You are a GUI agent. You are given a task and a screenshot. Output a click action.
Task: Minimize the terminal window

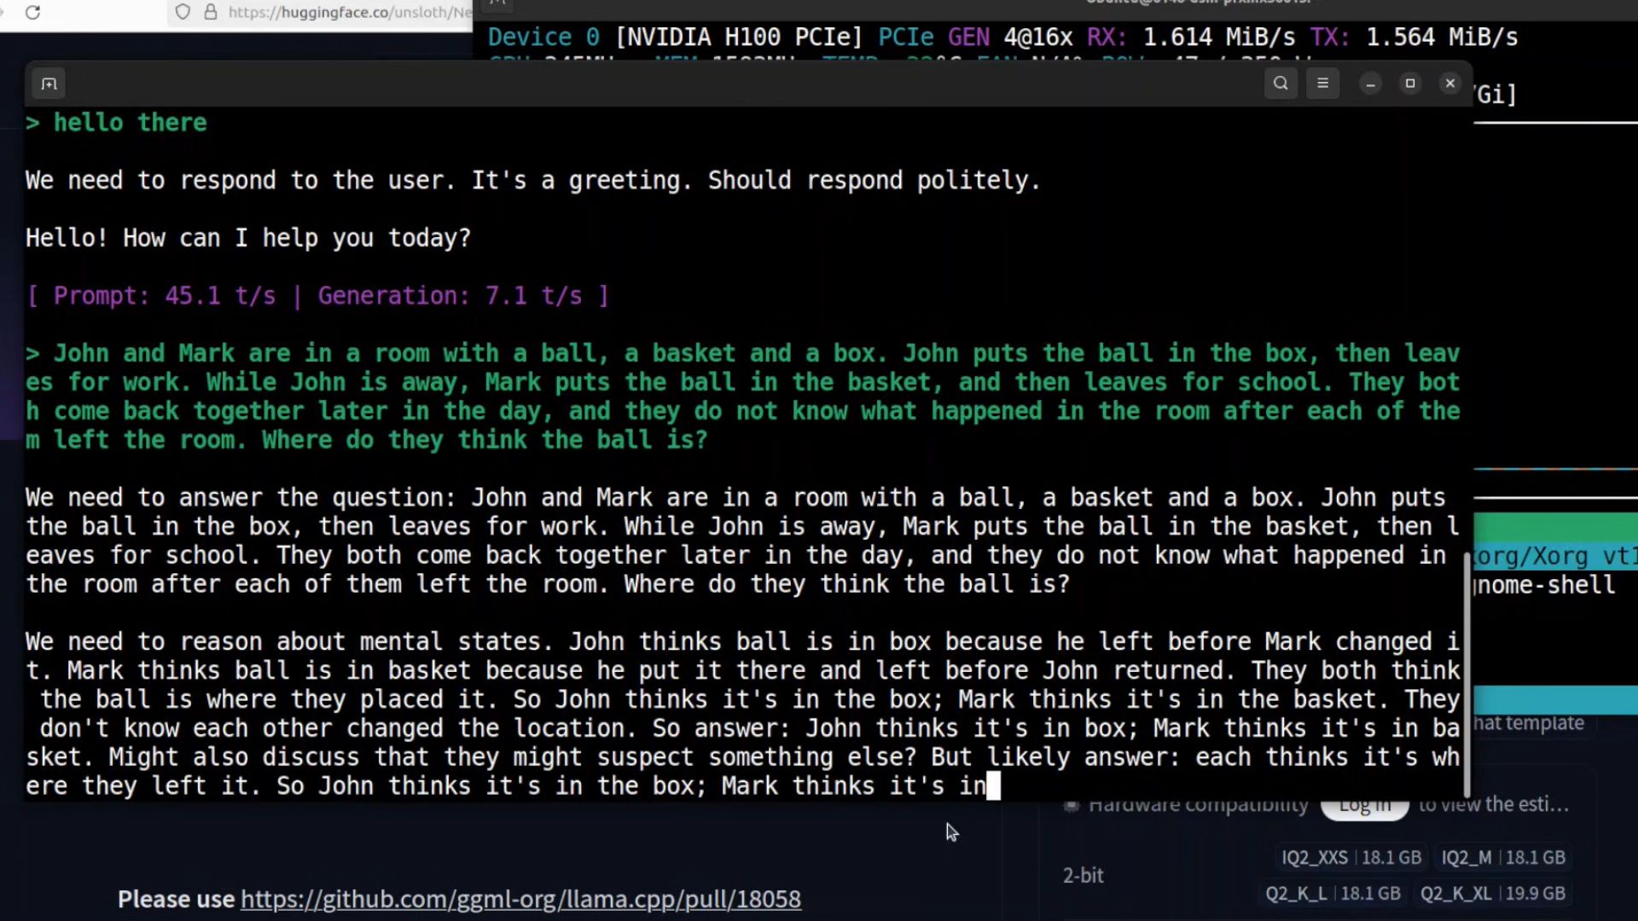1370,84
